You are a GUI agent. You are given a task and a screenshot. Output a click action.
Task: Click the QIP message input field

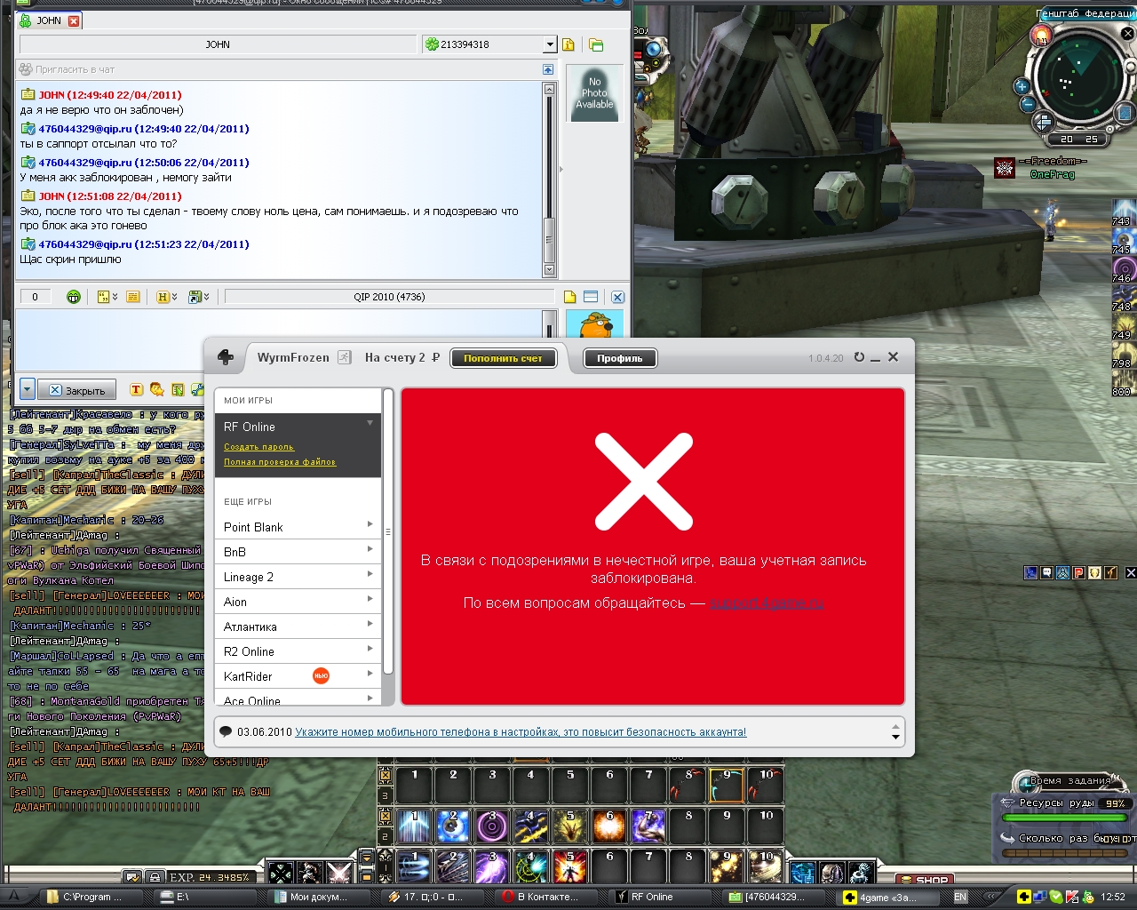(279, 341)
